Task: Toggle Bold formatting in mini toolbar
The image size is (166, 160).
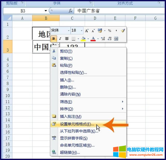Action: (54, 39)
